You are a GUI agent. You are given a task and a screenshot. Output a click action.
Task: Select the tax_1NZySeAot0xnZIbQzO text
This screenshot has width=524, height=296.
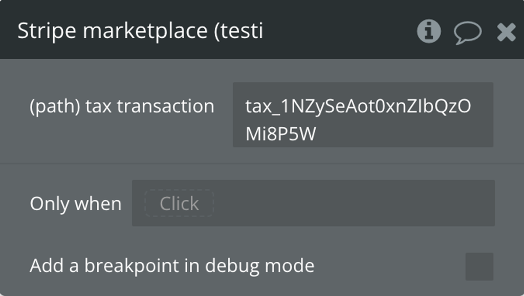pos(358,106)
